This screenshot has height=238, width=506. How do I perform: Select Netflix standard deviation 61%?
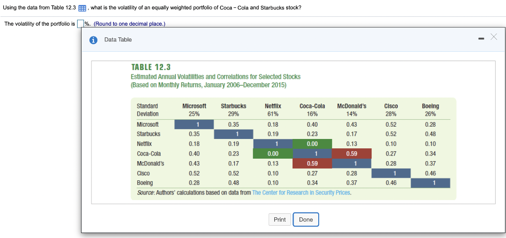coord(273,114)
